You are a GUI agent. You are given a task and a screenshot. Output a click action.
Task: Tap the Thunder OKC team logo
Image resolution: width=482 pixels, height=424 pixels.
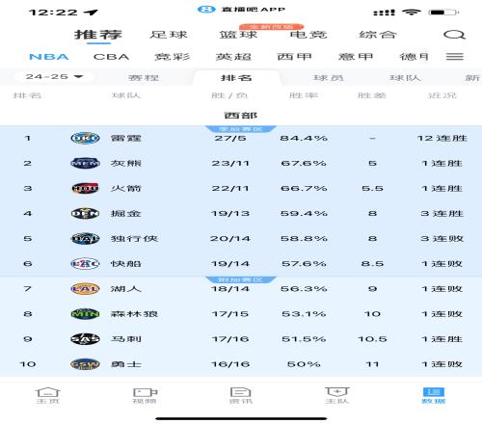tap(85, 138)
